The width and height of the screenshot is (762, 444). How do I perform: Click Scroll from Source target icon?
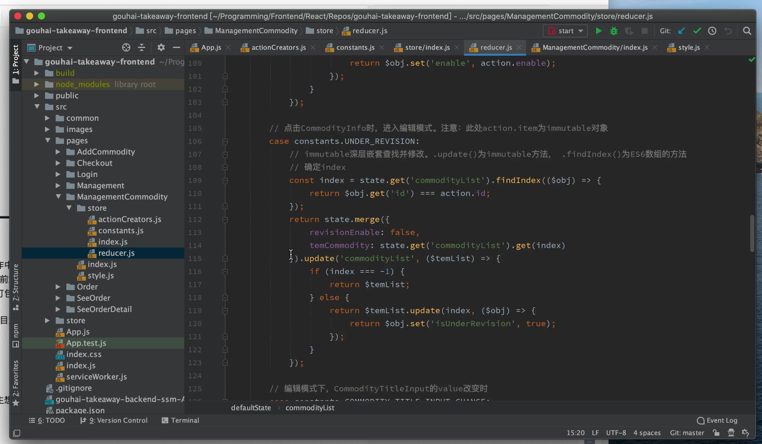pyautogui.click(x=126, y=47)
